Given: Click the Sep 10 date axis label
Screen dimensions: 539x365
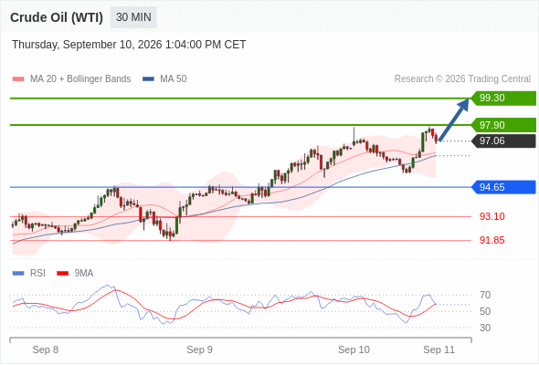Looking at the screenshot, I should (x=354, y=349).
